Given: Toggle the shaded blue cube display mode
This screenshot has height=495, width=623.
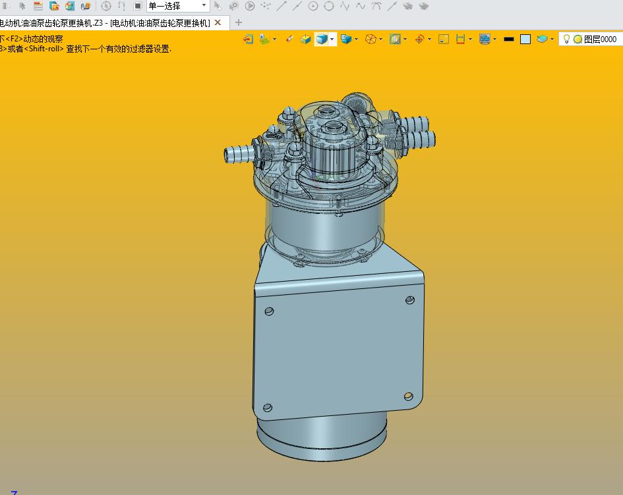Looking at the screenshot, I should (321, 39).
